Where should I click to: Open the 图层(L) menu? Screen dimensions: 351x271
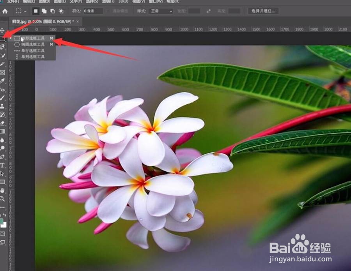(x=60, y=1)
